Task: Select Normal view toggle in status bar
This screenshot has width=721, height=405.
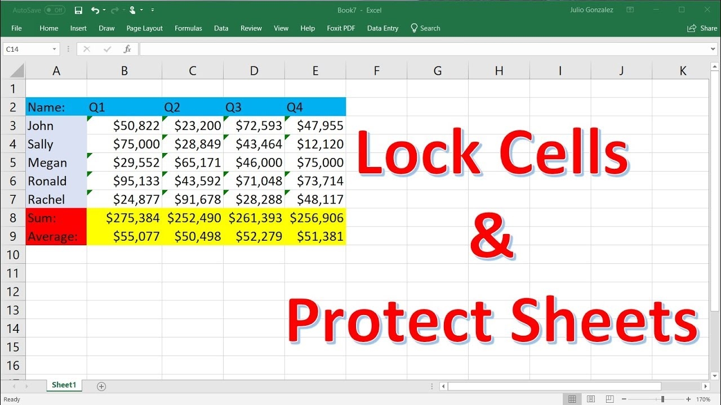Action: 572,398
